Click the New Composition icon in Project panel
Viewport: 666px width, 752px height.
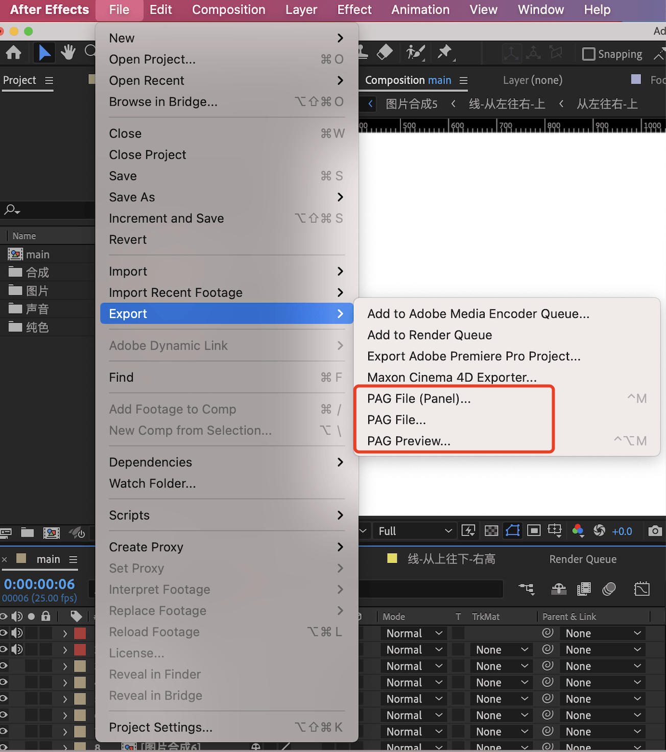point(51,533)
